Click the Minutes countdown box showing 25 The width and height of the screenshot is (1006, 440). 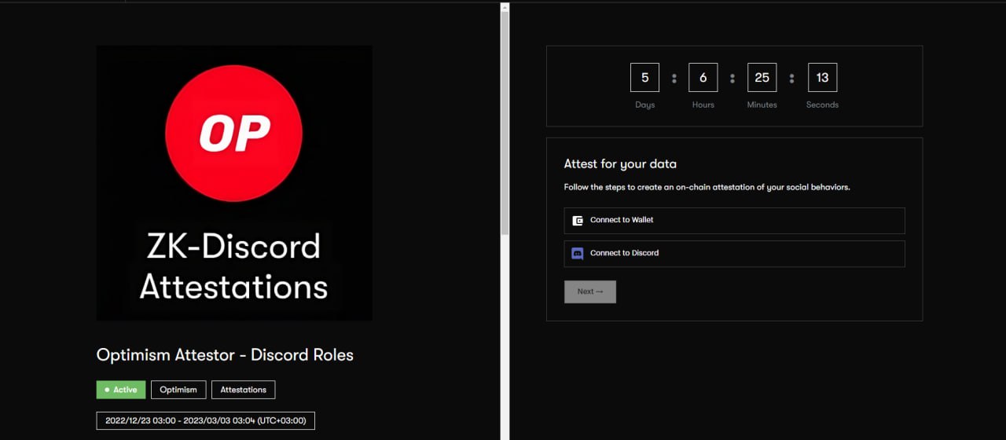(x=762, y=78)
